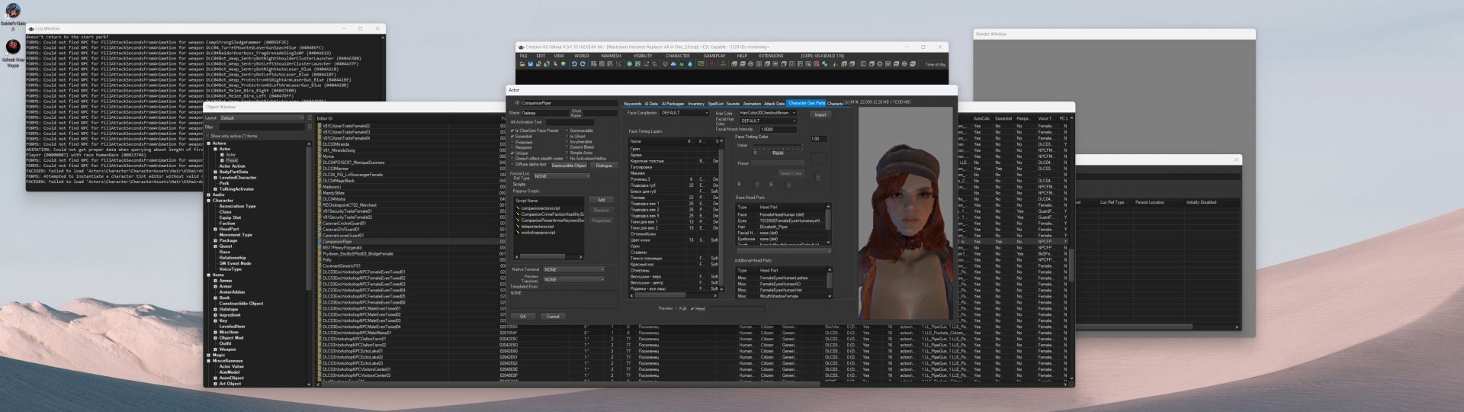The image size is (1464, 412).
Task: Click the blue water drop toolbar icon
Action: (690, 64)
